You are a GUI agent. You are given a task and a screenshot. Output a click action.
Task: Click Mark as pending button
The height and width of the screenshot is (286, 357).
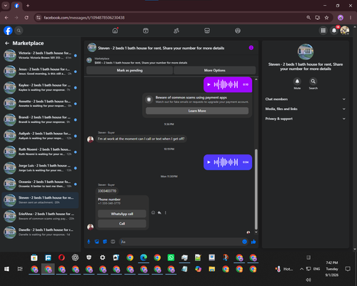pos(129,70)
